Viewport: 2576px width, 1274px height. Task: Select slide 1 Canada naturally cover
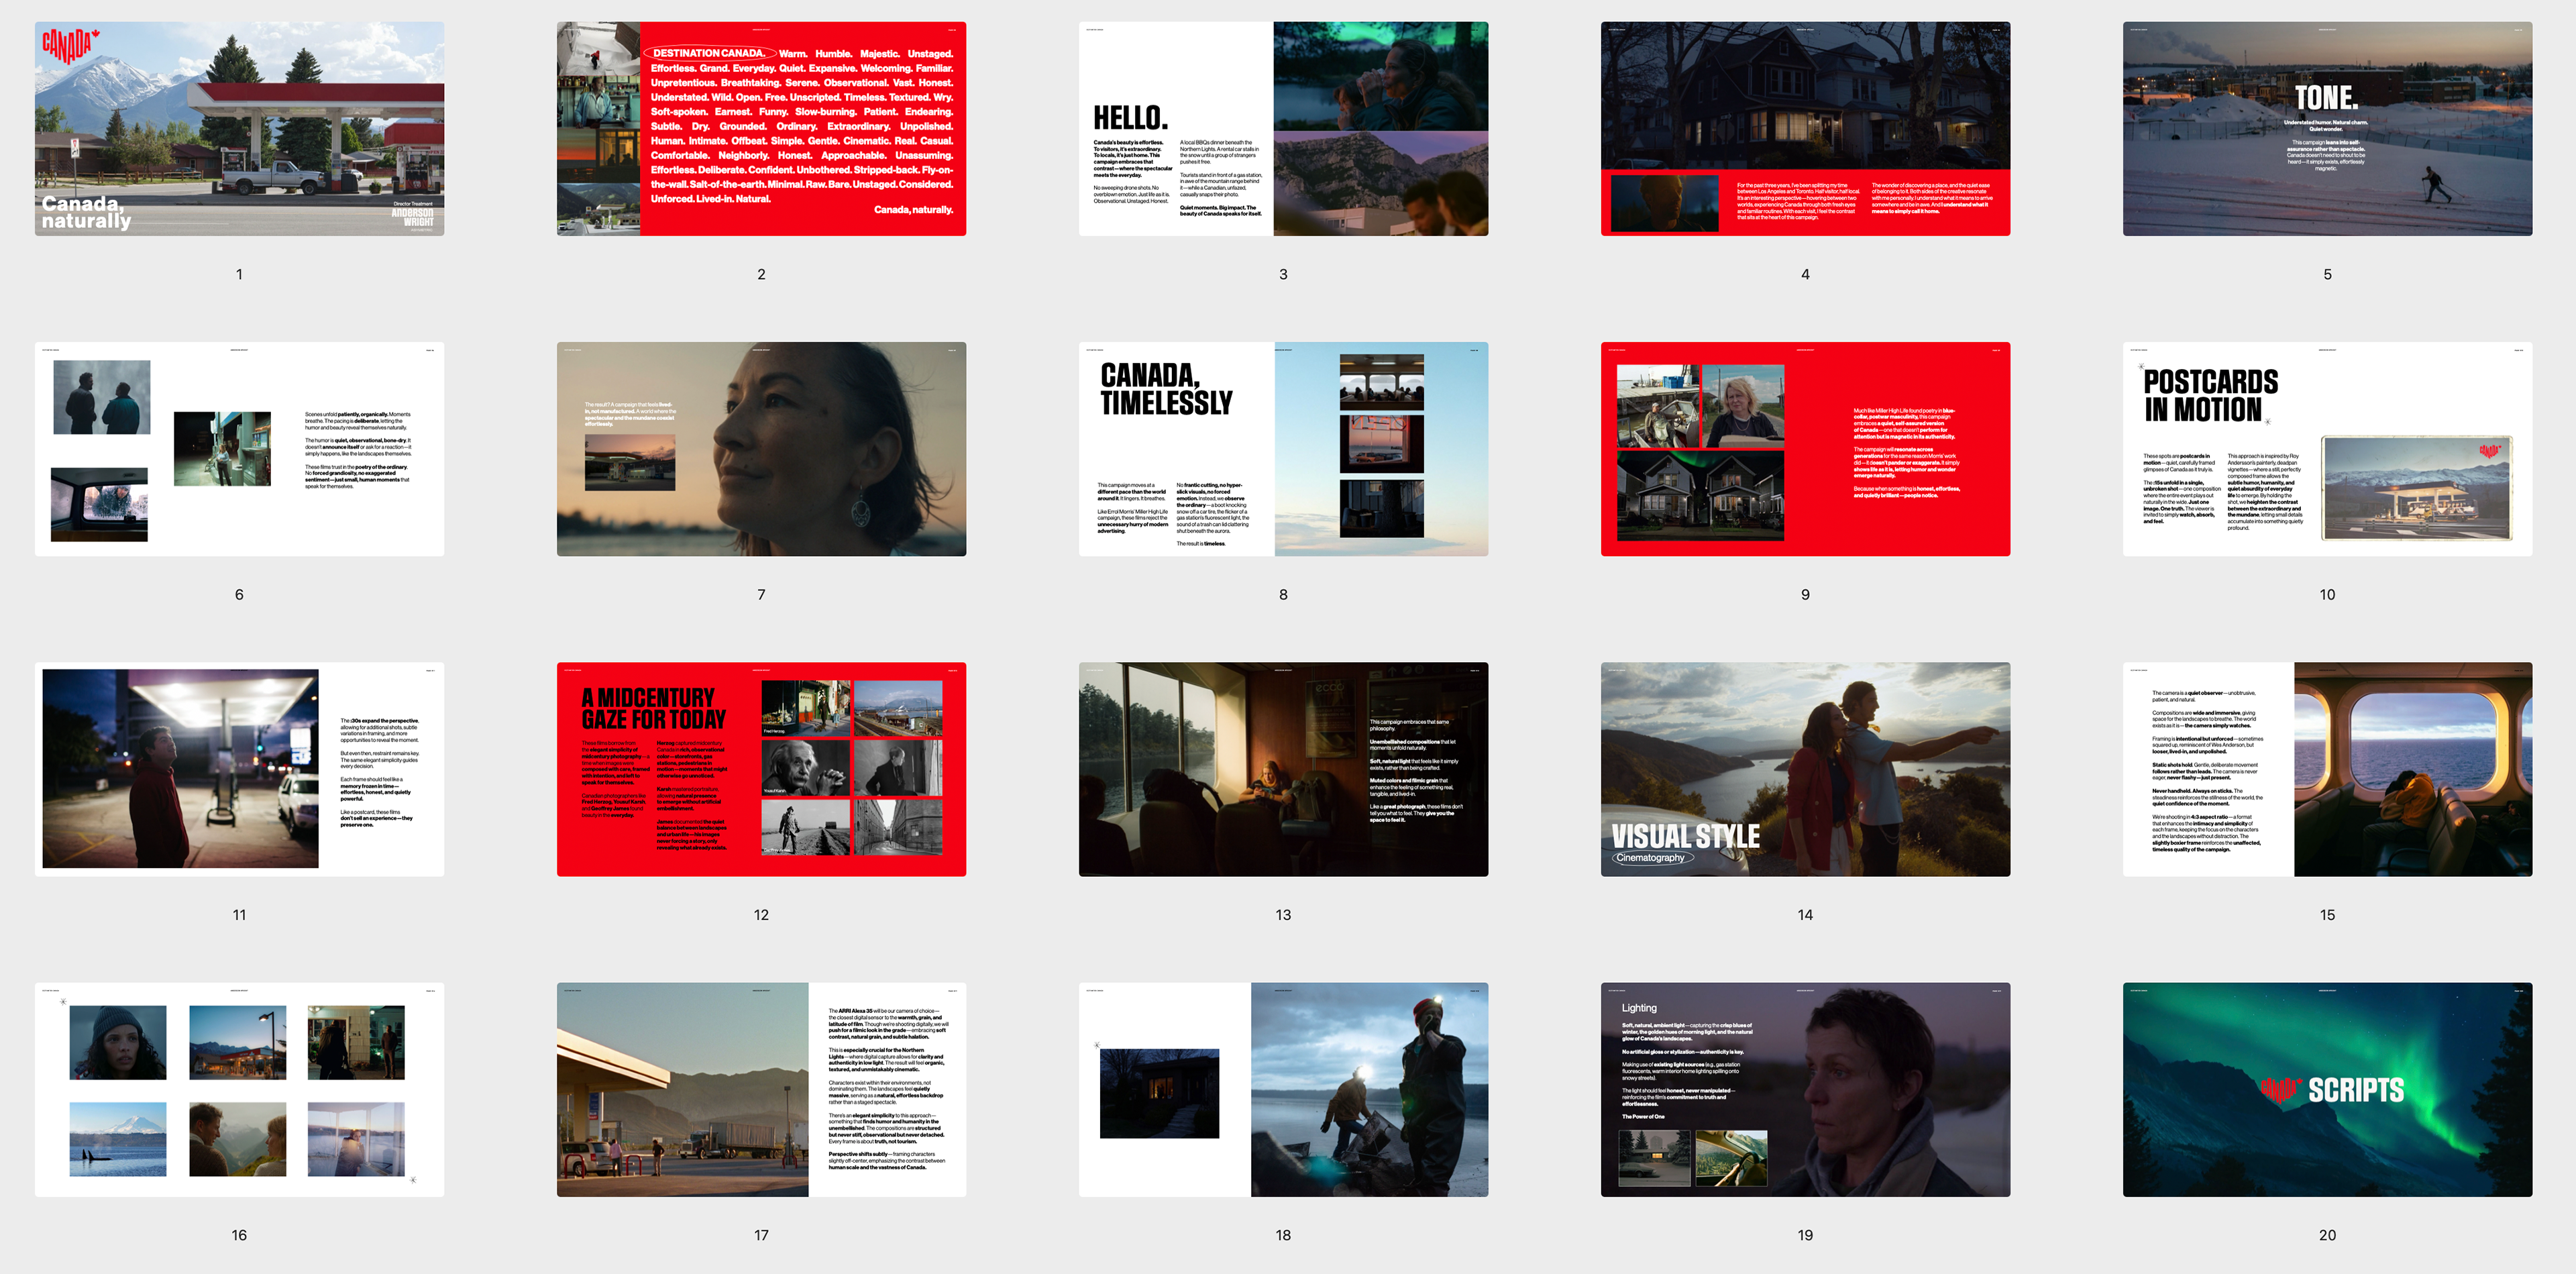coord(239,129)
